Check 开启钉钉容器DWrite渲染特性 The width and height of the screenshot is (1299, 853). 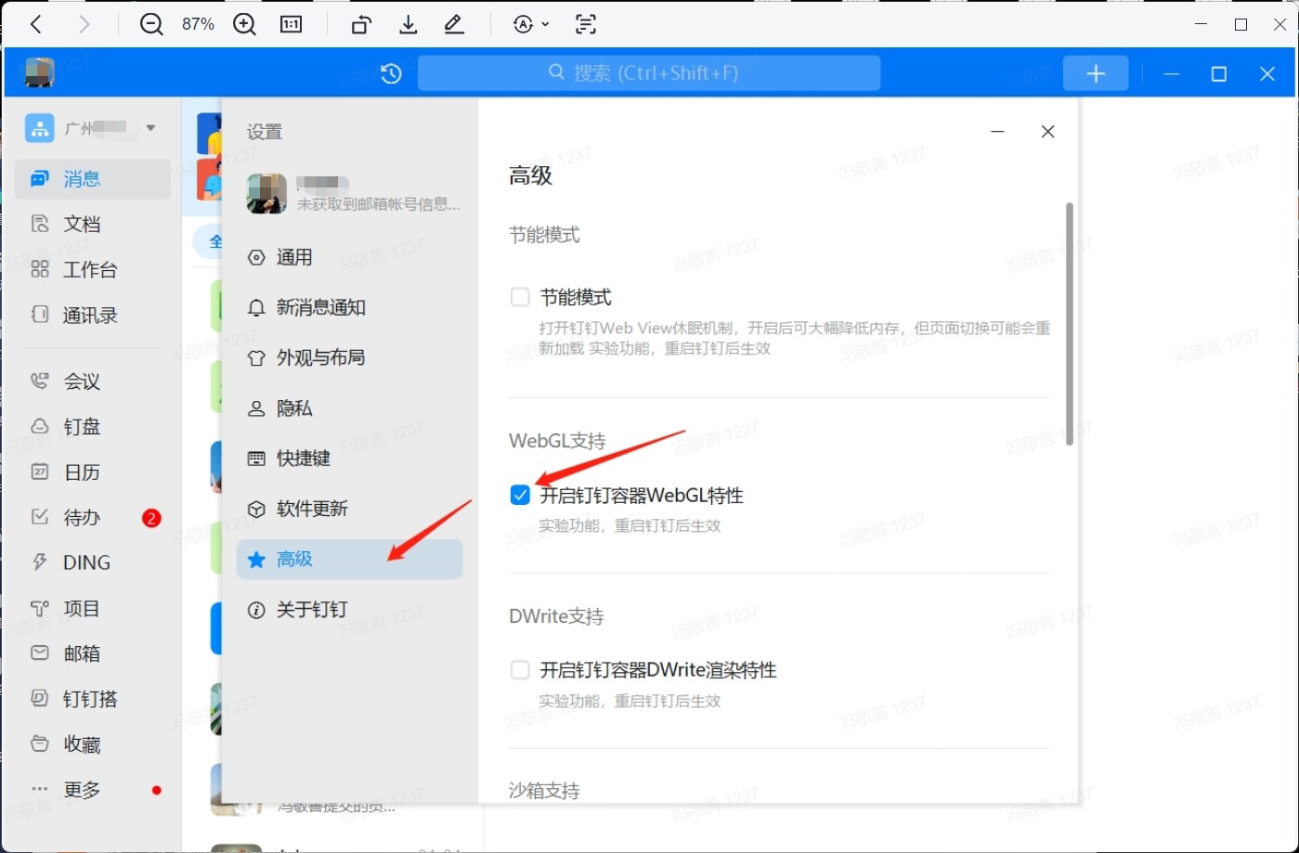coord(520,670)
